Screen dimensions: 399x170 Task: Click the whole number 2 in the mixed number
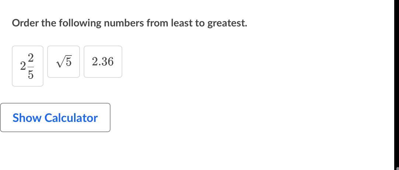coord(23,66)
